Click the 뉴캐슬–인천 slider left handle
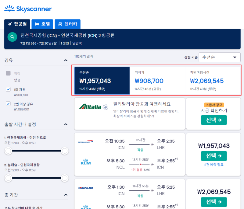244x209 pixels. coord(8,178)
